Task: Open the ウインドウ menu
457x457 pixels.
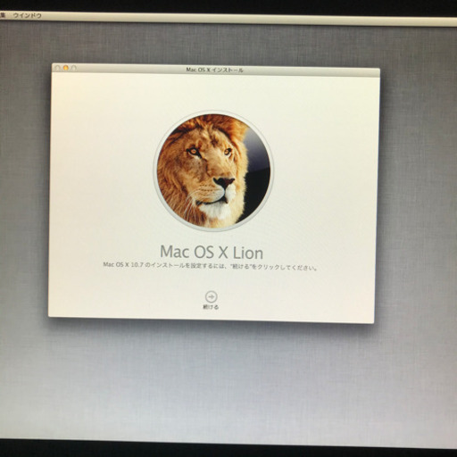Action: pyautogui.click(x=27, y=16)
